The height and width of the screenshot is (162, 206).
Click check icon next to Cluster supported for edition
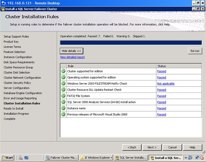[63, 71]
